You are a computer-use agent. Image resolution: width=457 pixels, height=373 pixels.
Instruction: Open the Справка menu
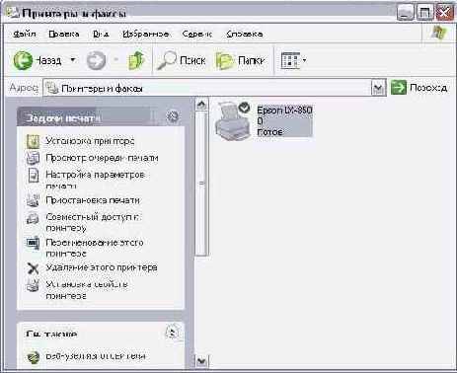point(245,34)
